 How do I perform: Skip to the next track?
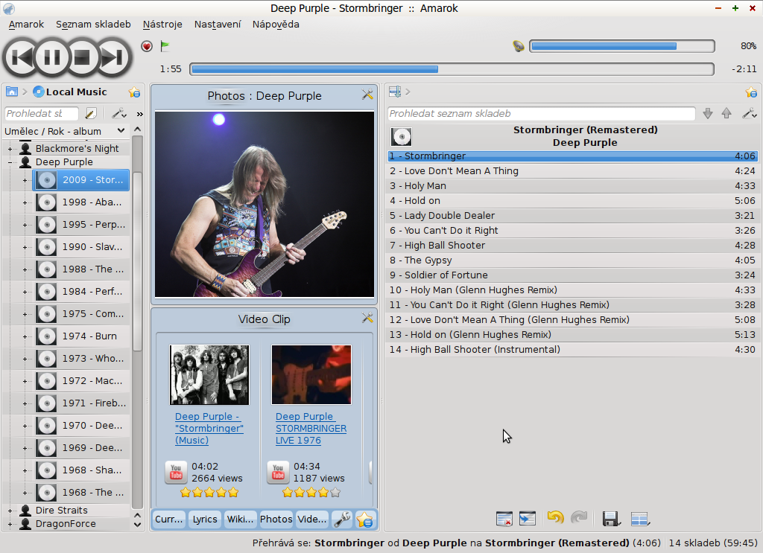pyautogui.click(x=114, y=58)
